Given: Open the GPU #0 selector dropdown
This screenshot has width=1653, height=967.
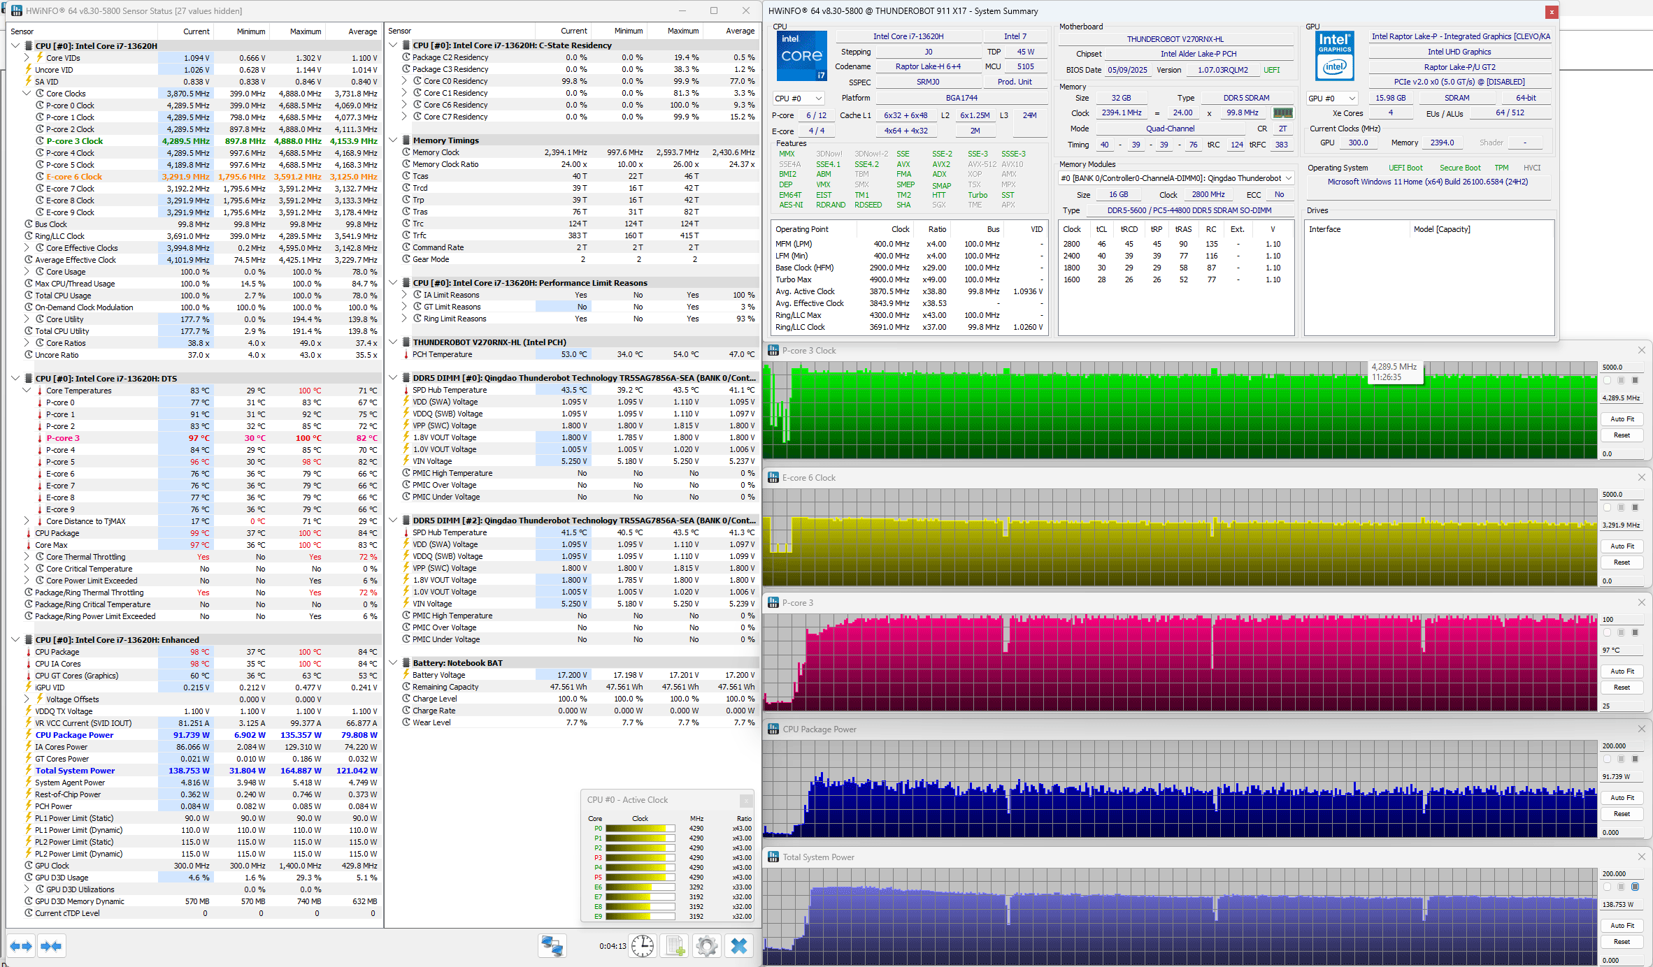Looking at the screenshot, I should coord(1332,99).
